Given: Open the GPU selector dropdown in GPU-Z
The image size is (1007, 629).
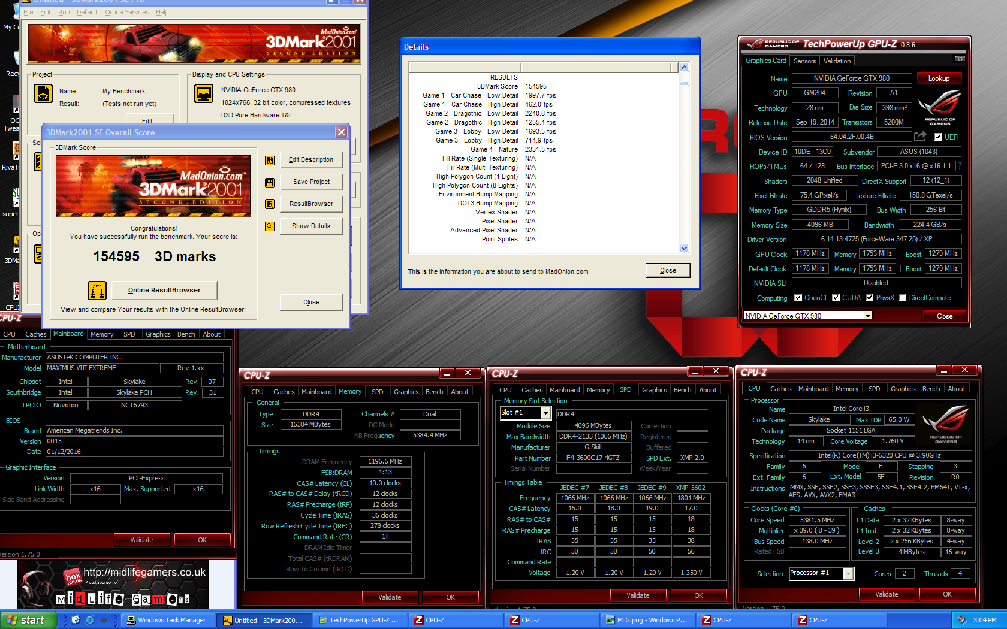Looking at the screenshot, I should (867, 316).
